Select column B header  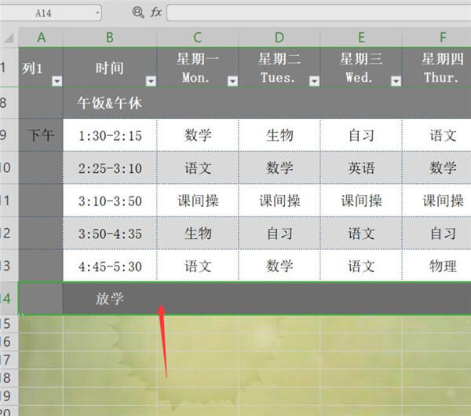pos(110,37)
